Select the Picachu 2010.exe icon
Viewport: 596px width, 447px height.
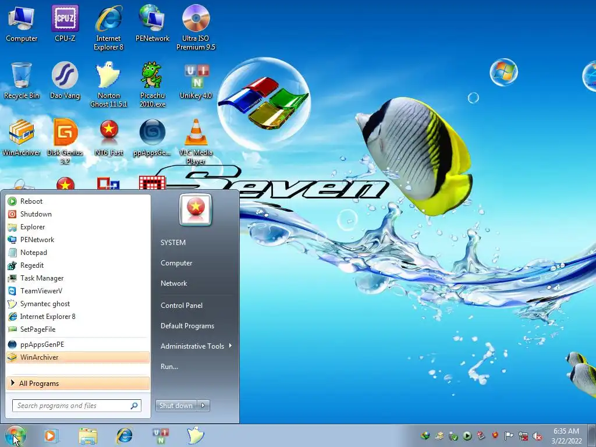(152, 84)
